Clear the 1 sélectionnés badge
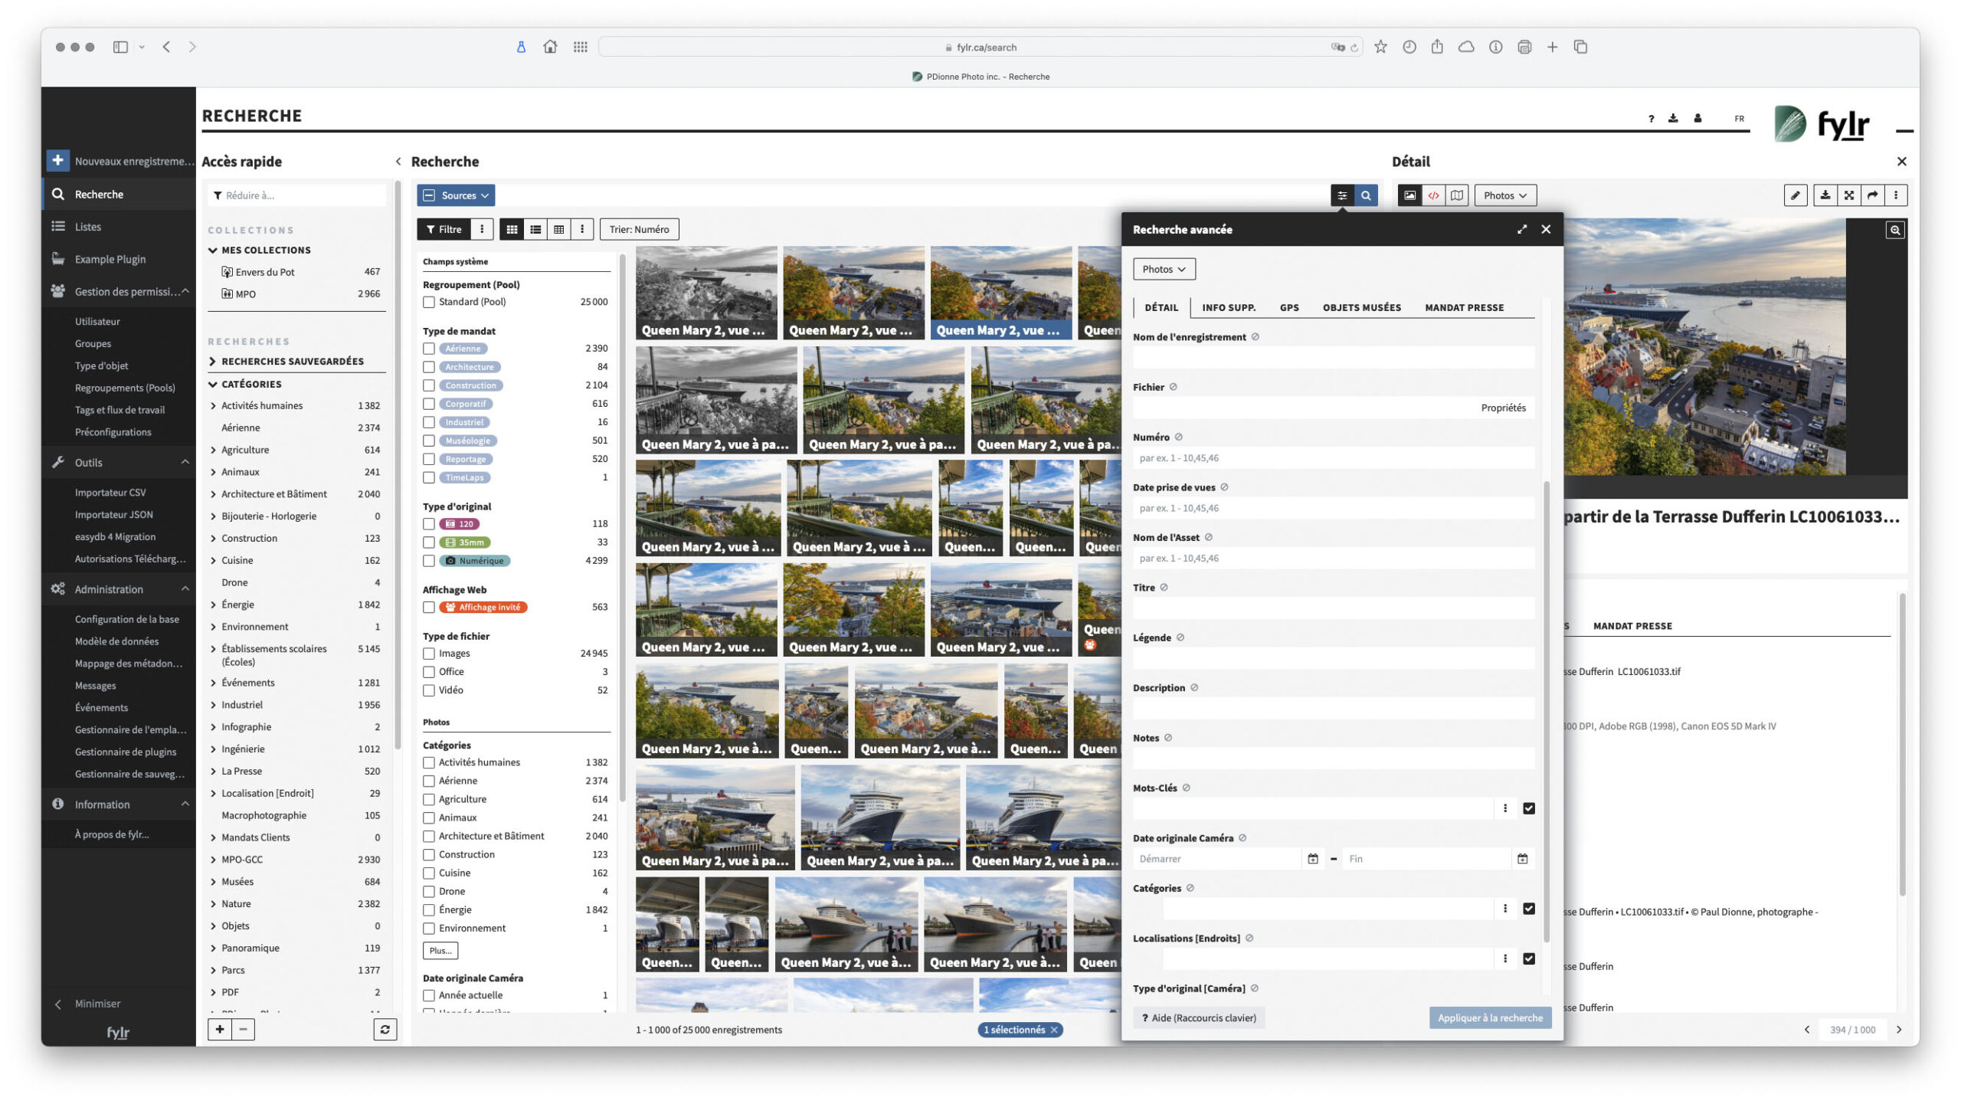This screenshot has height=1101, width=1961. click(1054, 1030)
